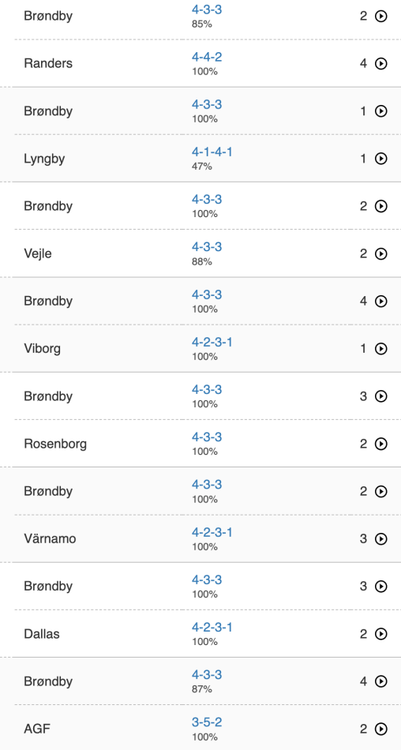The height and width of the screenshot is (750, 401).
Task: Select the Rosenborg team name
Action: (55, 444)
